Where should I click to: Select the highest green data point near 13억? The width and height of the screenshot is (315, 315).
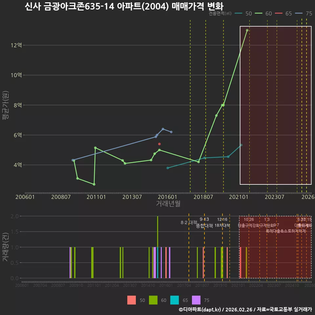[247, 30]
